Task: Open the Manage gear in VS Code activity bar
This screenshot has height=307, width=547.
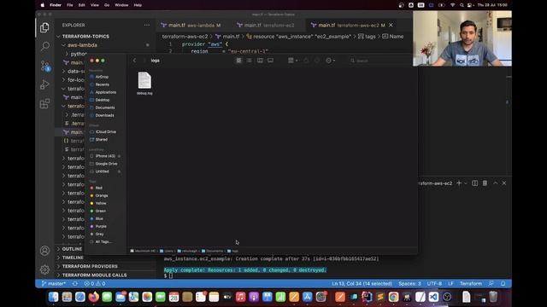Action: pyautogui.click(x=44, y=269)
